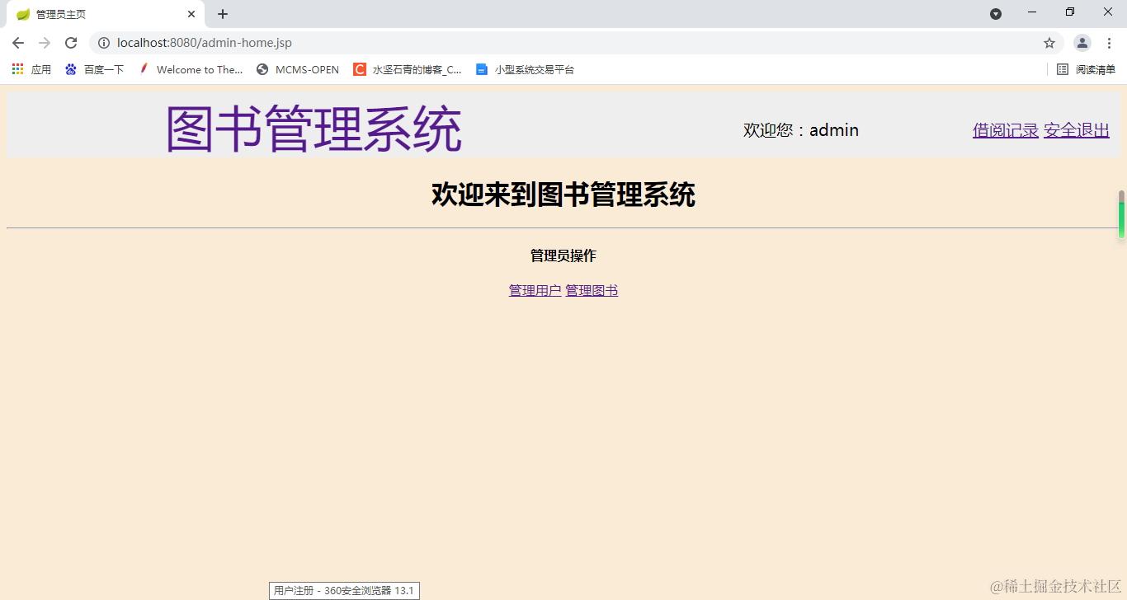Reload the admin home page
This screenshot has width=1127, height=600.
(71, 42)
